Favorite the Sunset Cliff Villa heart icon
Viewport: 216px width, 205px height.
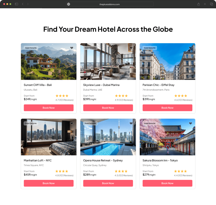pos(72,48)
